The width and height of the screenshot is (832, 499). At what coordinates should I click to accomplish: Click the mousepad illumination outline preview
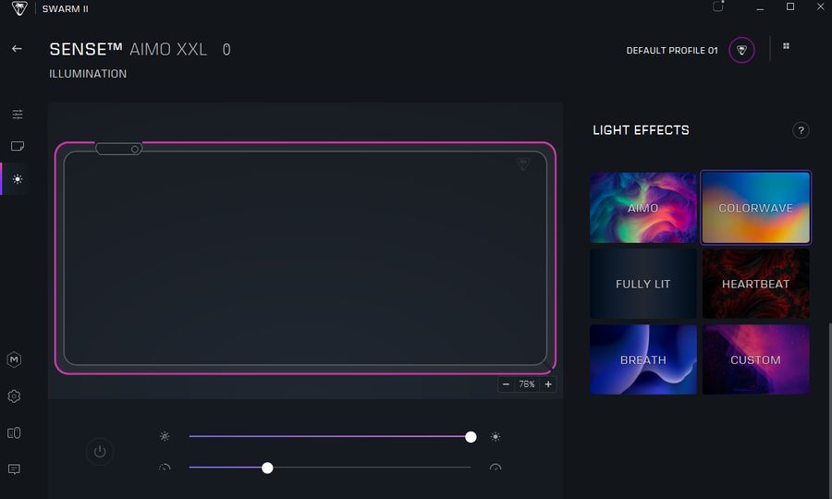[x=305, y=258]
